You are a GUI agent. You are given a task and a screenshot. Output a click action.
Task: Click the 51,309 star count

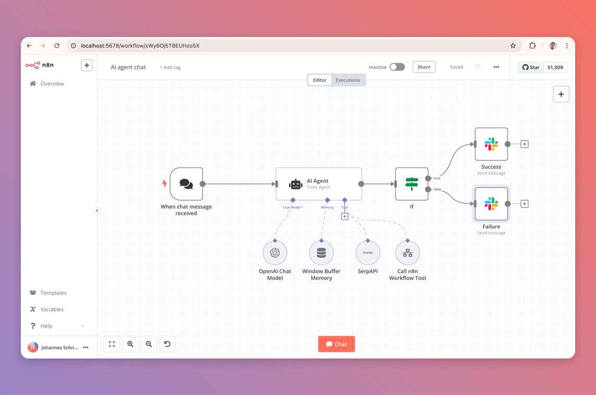tap(555, 67)
